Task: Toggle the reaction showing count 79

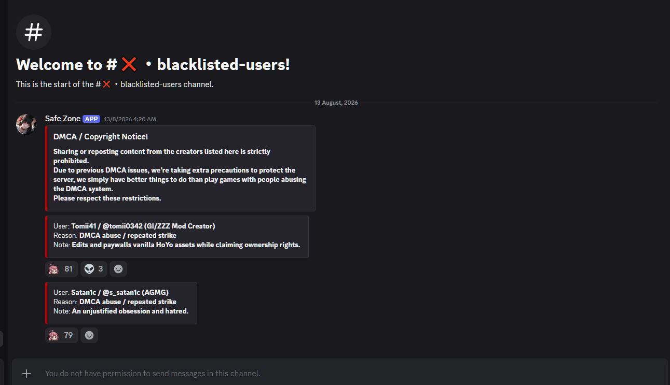Action: coord(62,335)
